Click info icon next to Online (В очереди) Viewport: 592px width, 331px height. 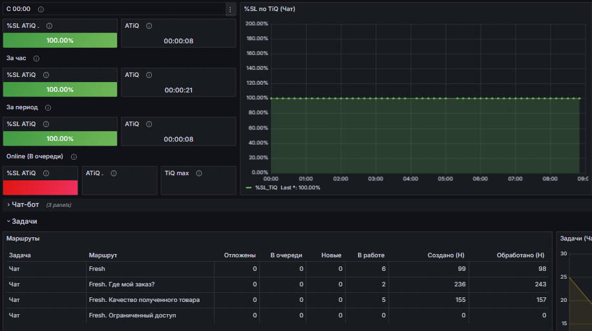(x=74, y=157)
